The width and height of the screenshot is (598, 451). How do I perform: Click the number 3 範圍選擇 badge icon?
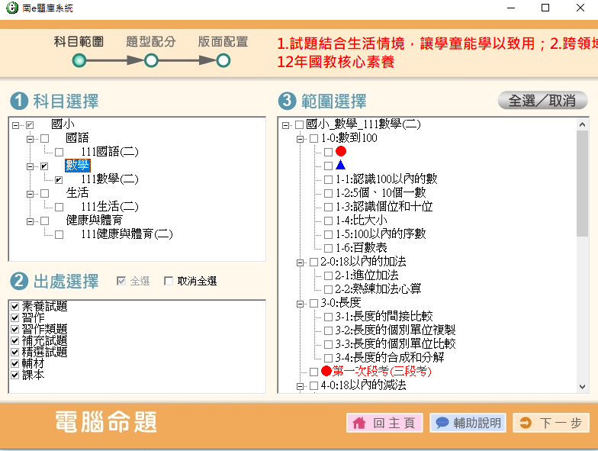(x=286, y=101)
